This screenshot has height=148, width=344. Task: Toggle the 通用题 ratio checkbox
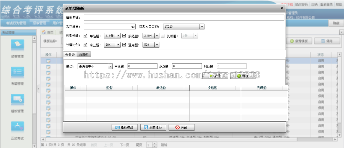pyautogui.click(x=124, y=45)
